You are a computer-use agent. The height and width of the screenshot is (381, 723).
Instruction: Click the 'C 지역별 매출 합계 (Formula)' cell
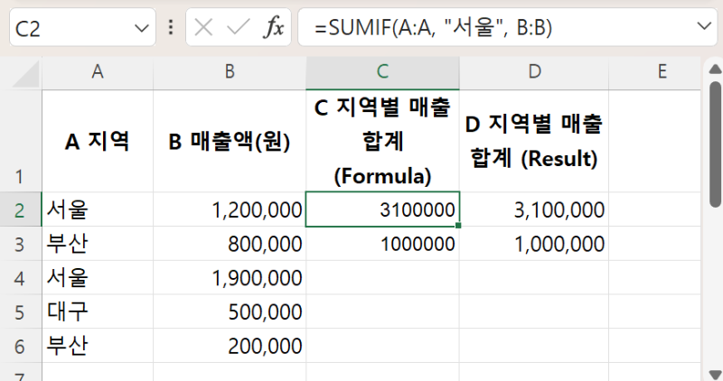click(x=382, y=141)
